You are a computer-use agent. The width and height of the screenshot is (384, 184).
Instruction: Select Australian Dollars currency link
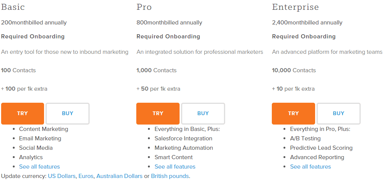119,176
